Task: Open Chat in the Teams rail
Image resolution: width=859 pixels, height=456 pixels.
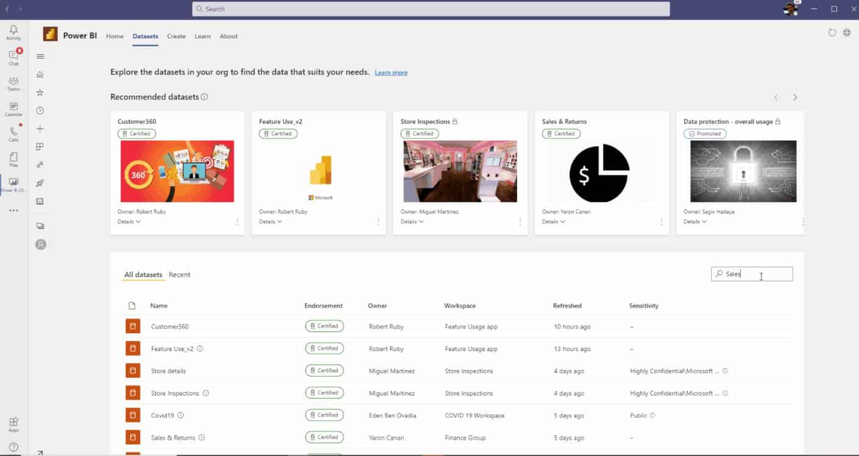Action: (x=13, y=57)
